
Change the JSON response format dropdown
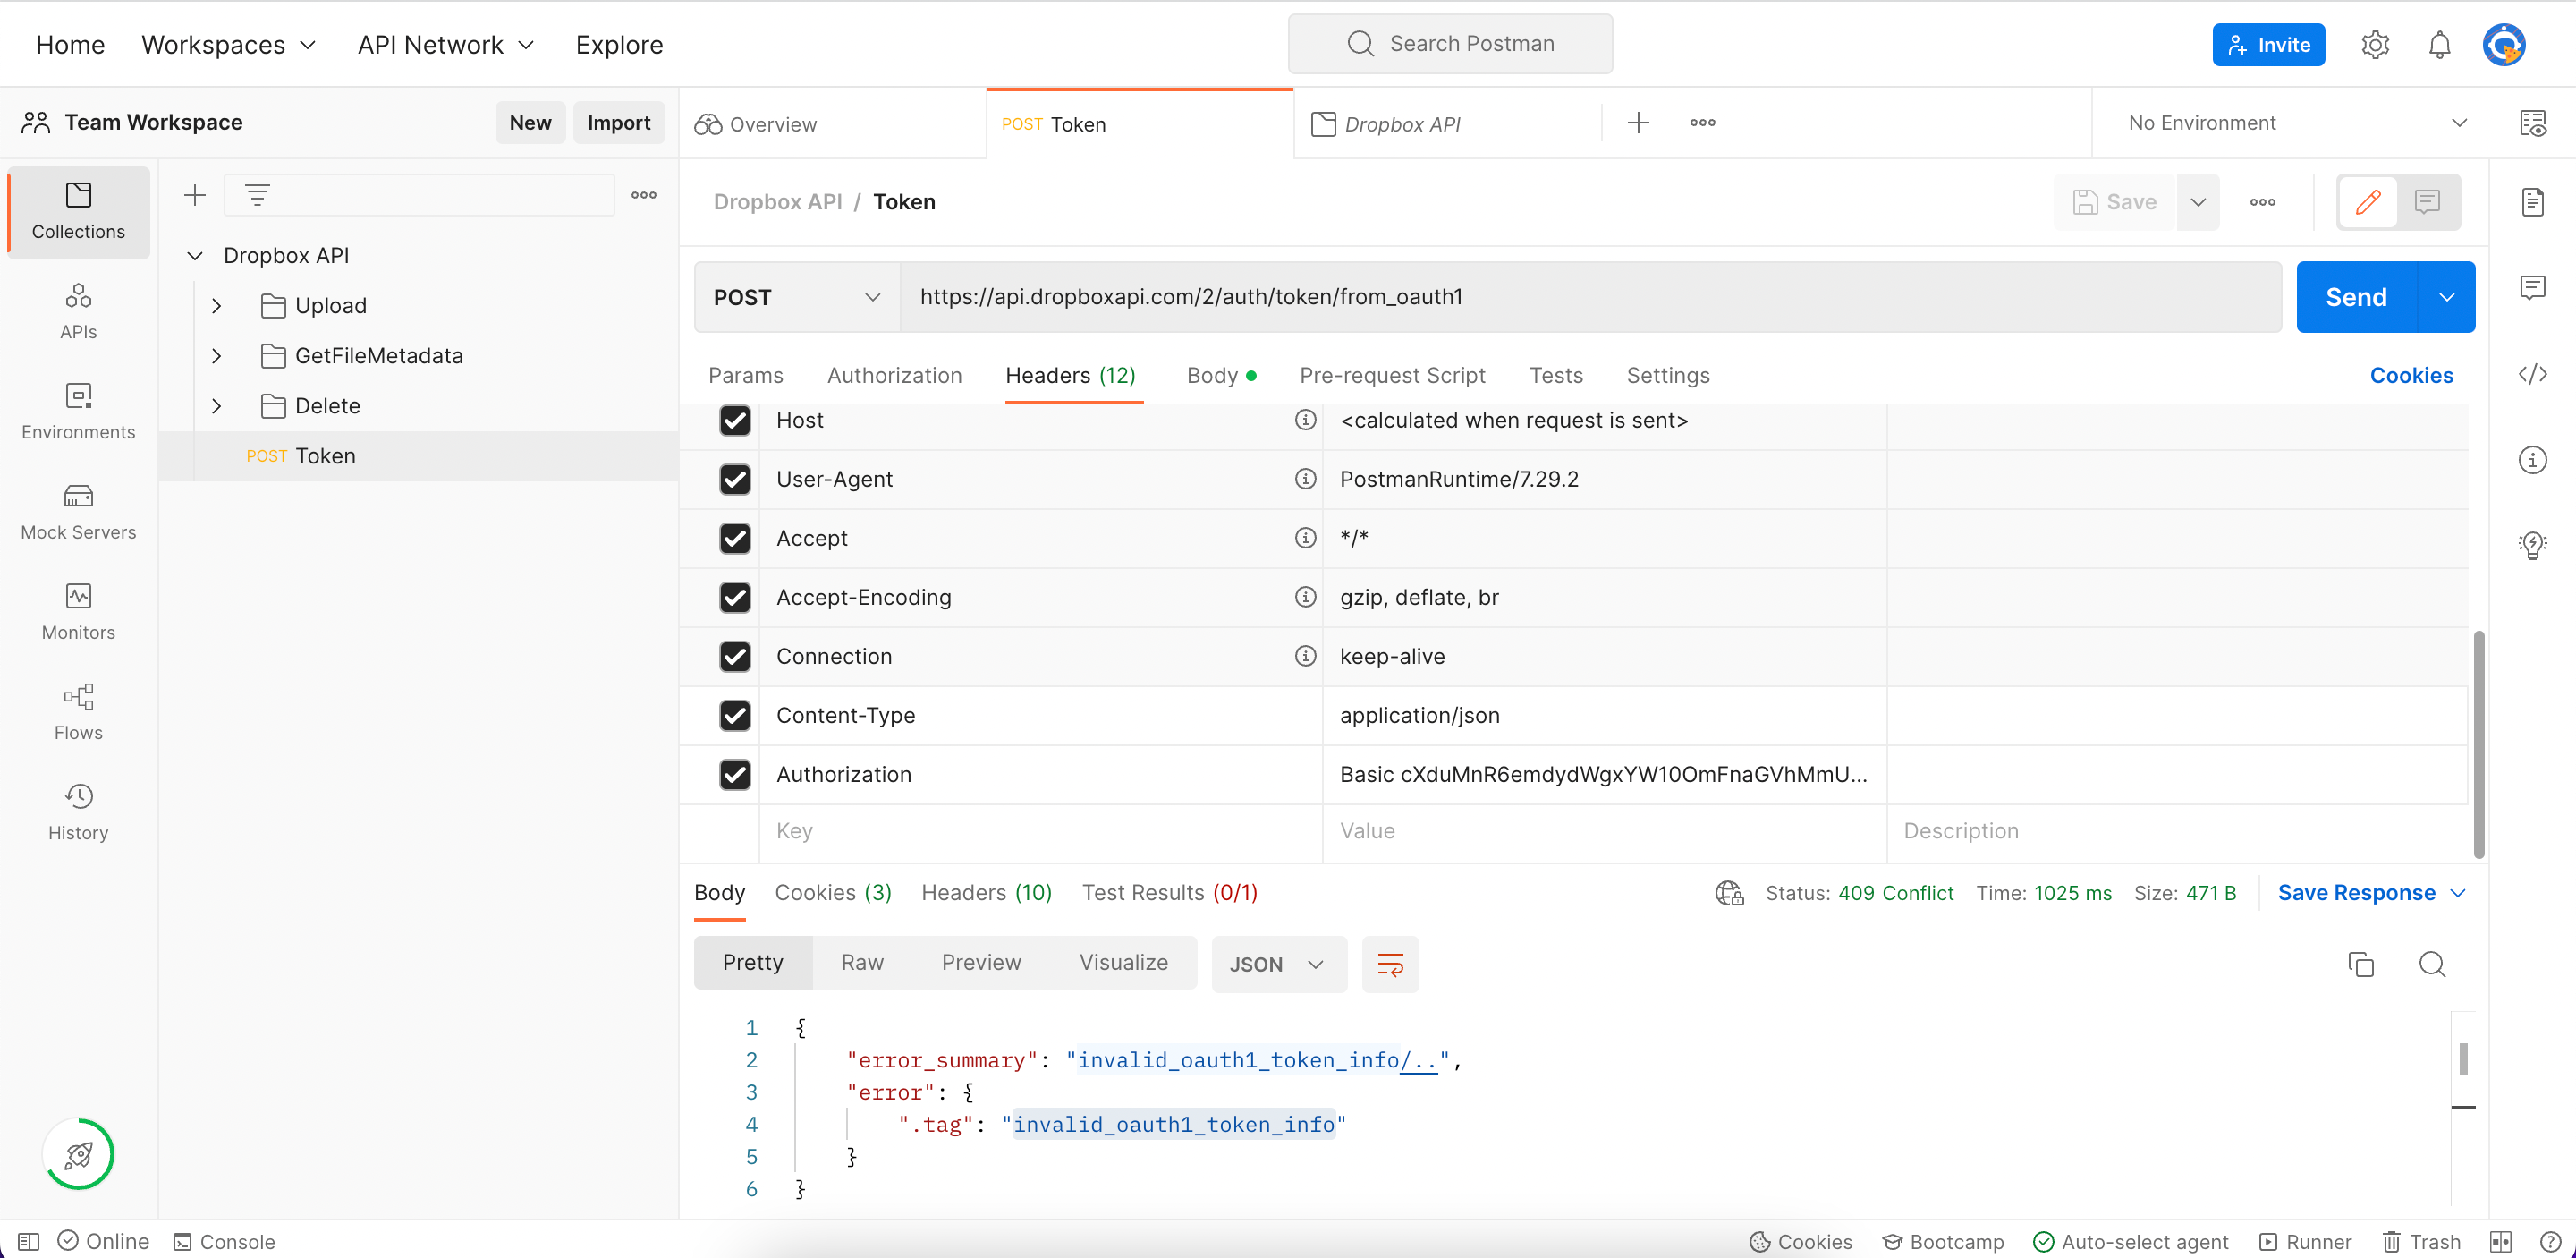coord(1278,964)
